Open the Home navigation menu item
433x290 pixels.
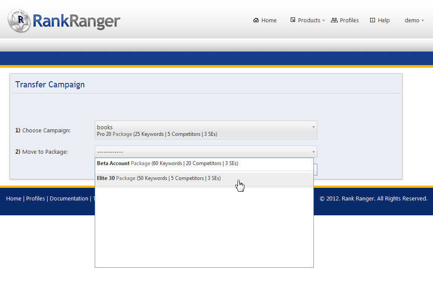point(269,20)
